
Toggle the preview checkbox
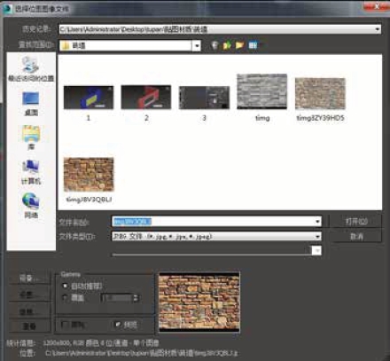pyautogui.click(x=118, y=325)
